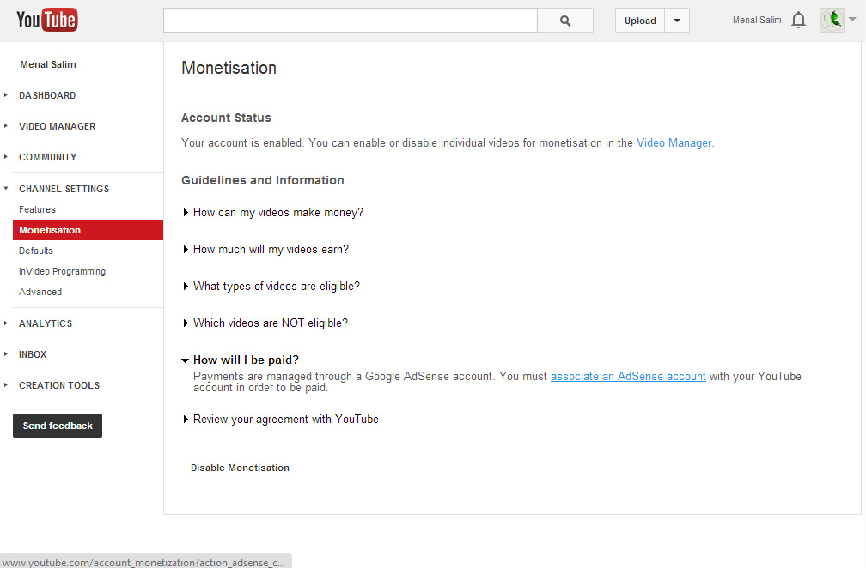Viewport: 866px width, 568px height.
Task: Click Menal Salim in the sidebar
Action: pos(48,64)
